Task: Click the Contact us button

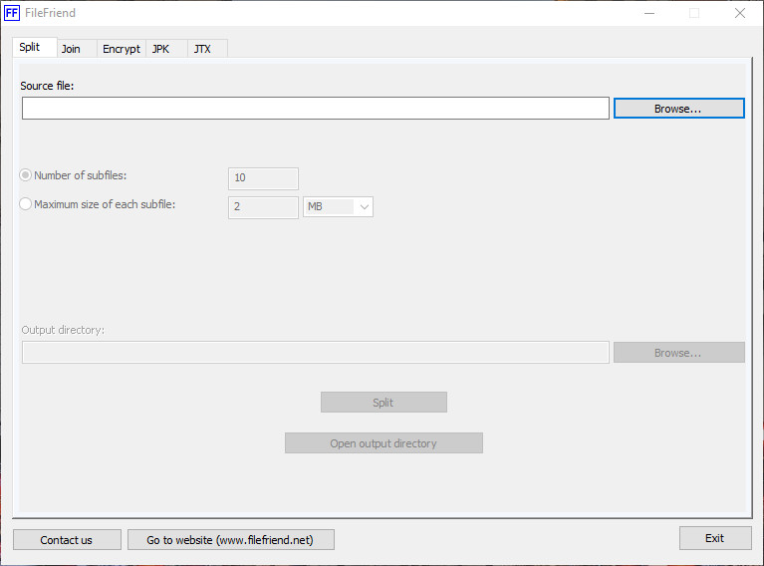Action: (x=67, y=540)
